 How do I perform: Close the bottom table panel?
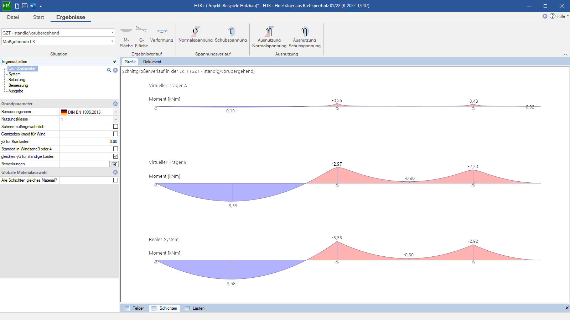[567, 308]
